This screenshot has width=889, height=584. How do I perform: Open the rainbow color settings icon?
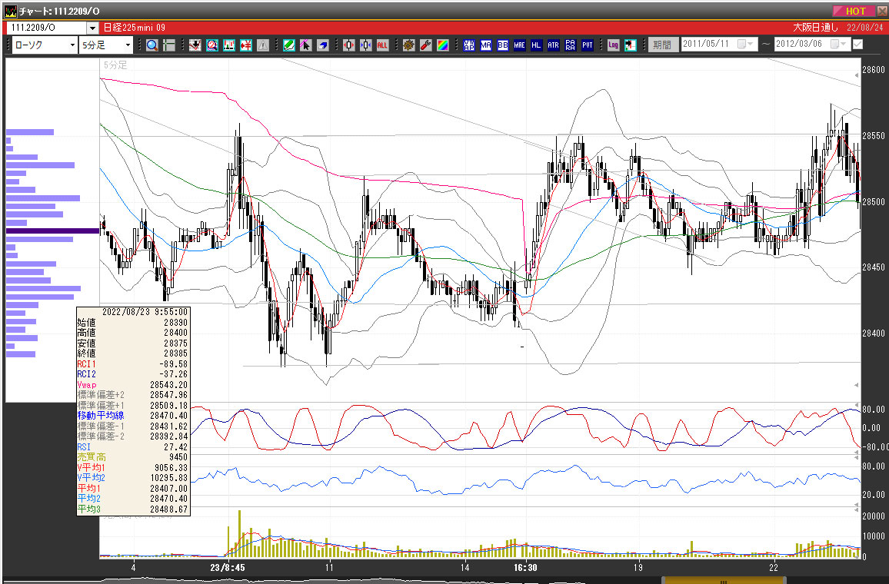[x=442, y=45]
